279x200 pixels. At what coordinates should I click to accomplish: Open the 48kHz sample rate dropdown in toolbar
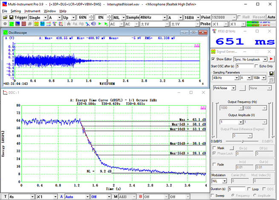[x=163, y=17]
